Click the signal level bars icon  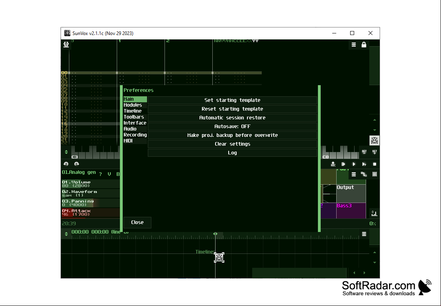click(374, 214)
